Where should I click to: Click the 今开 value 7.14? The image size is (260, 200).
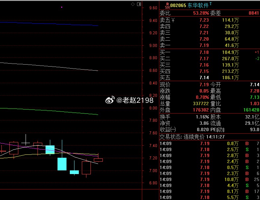tap(255, 85)
